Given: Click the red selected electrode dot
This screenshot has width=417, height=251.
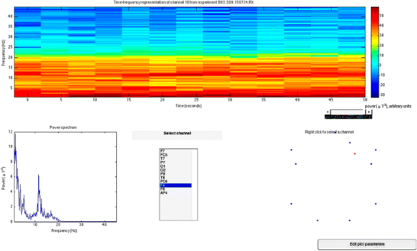Looking at the screenshot, I should (354, 154).
